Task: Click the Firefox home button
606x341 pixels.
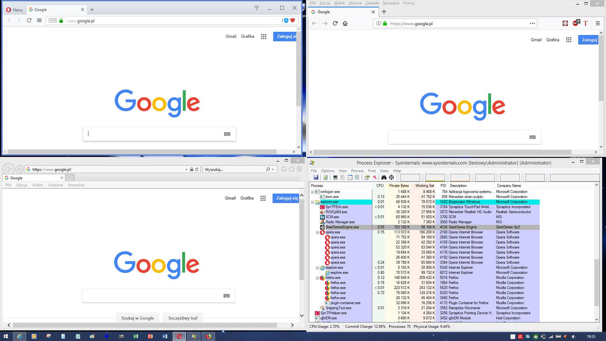Action: 346,23
